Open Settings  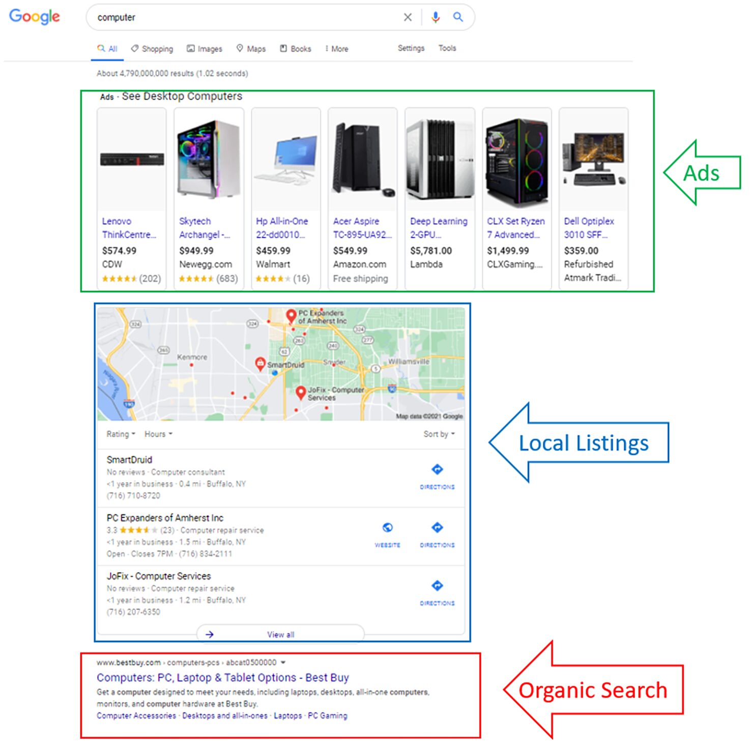click(x=411, y=48)
